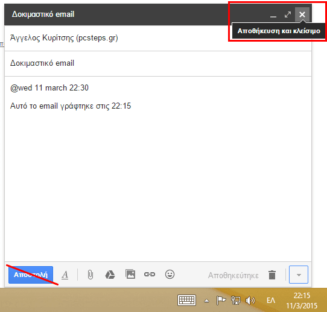Open the emoticon picker smiley icon
327x312 pixels.
[x=170, y=274]
